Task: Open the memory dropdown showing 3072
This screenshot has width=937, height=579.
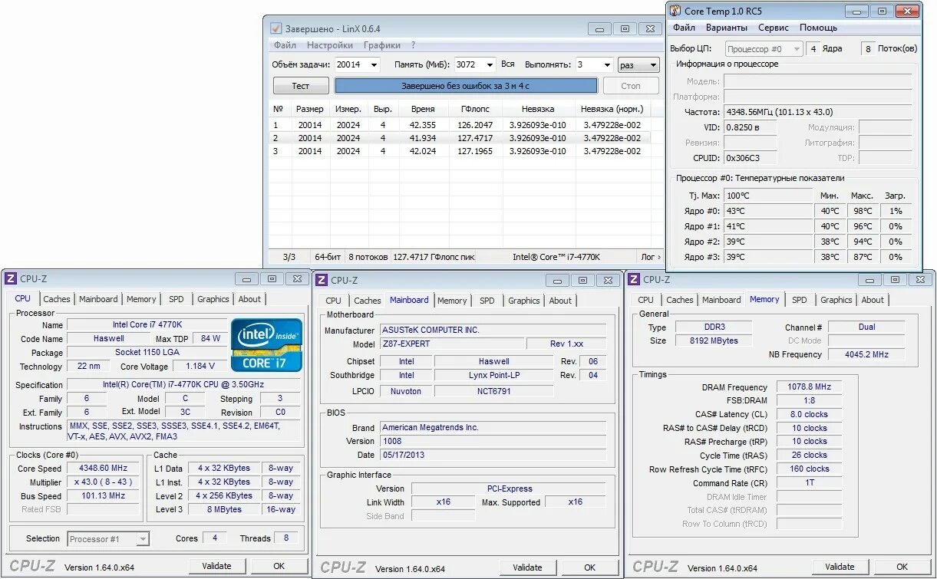Action: (476, 64)
